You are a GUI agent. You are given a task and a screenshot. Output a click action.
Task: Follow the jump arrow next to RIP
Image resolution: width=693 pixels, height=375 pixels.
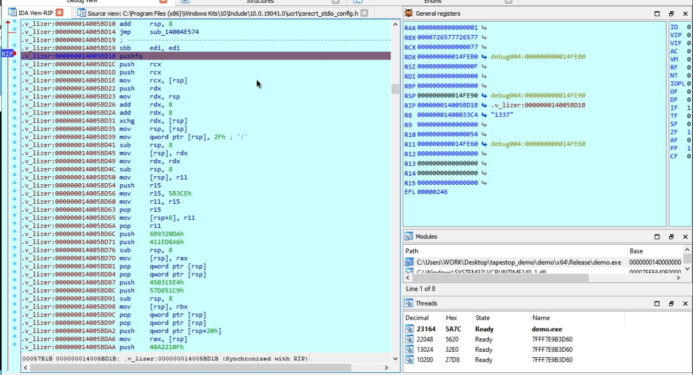tap(484, 105)
